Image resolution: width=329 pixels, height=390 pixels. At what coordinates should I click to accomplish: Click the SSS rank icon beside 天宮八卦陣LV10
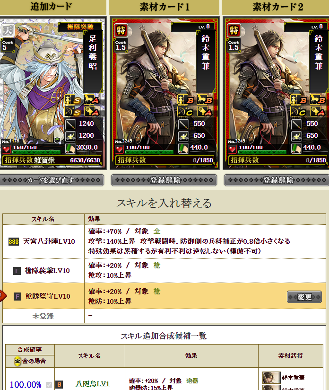(x=14, y=241)
